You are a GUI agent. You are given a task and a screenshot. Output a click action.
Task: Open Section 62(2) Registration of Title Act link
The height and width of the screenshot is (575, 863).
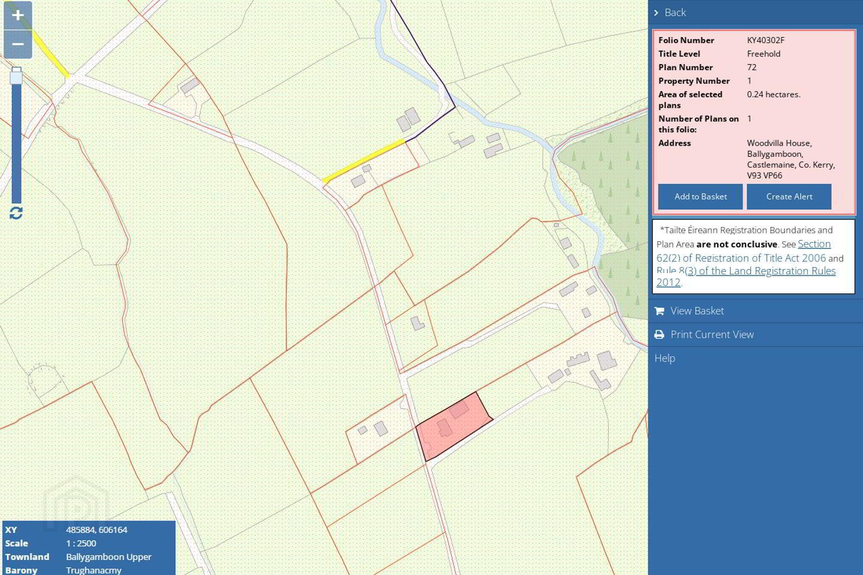click(743, 251)
